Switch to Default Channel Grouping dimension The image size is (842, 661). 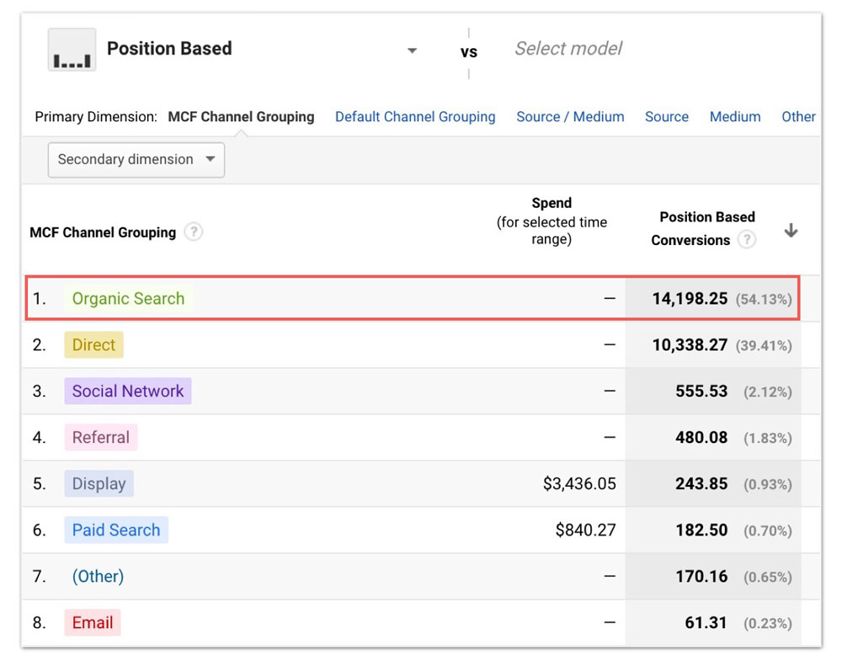tap(415, 116)
